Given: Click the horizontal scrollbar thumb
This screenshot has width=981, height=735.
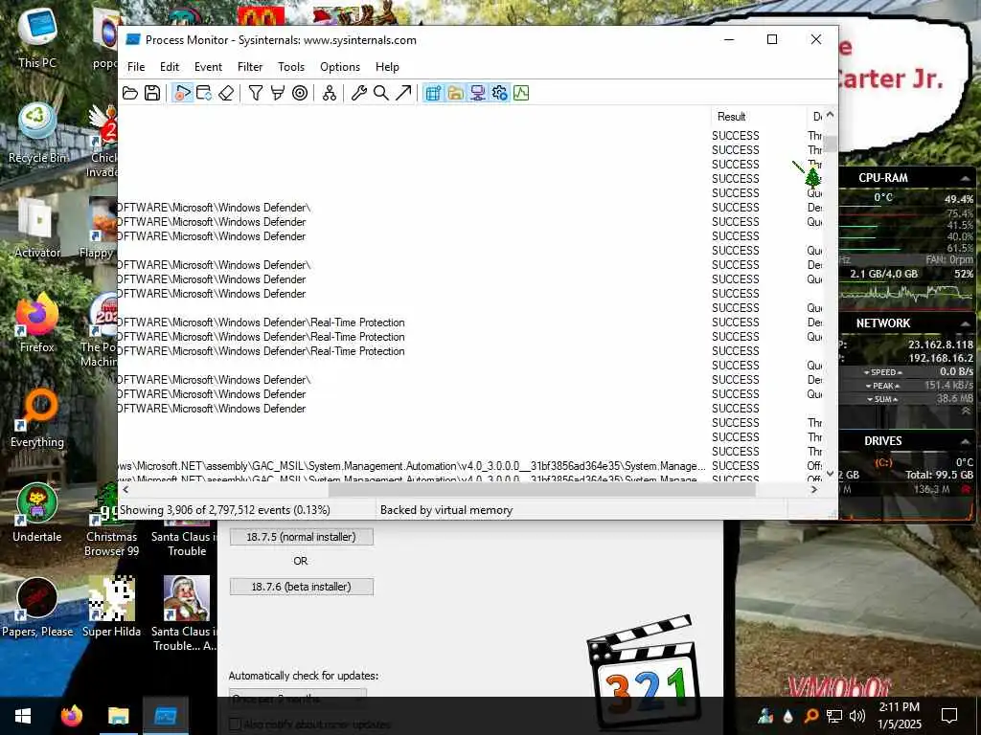Looking at the screenshot, I should 542,489.
